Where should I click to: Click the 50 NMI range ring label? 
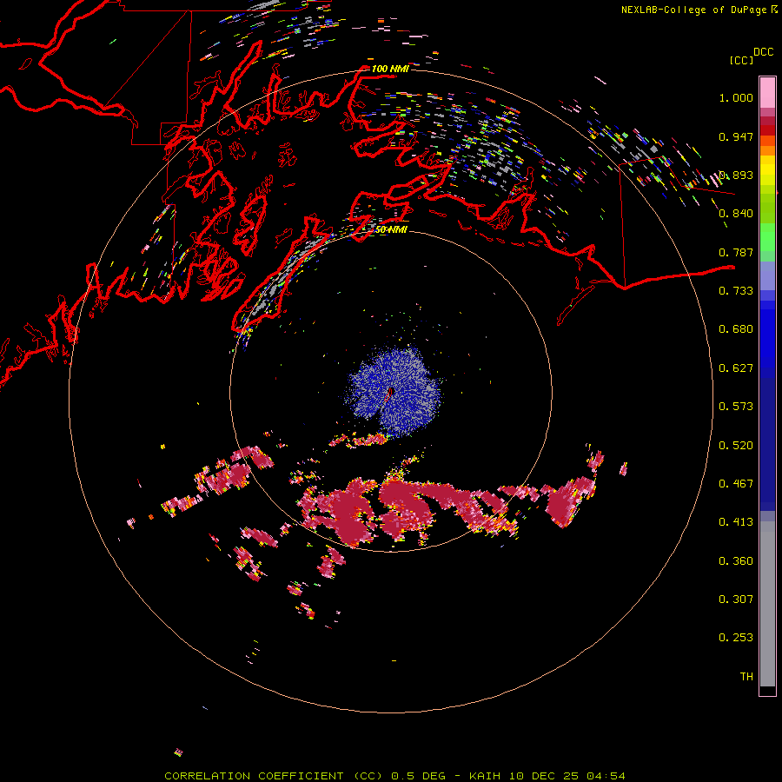391,229
